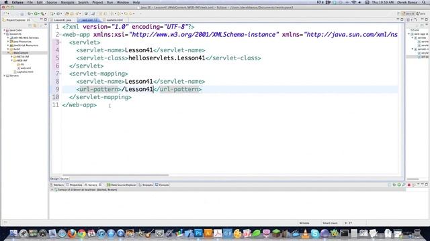Open the File menu
This screenshot has height=241, width=430.
[x=30, y=3]
